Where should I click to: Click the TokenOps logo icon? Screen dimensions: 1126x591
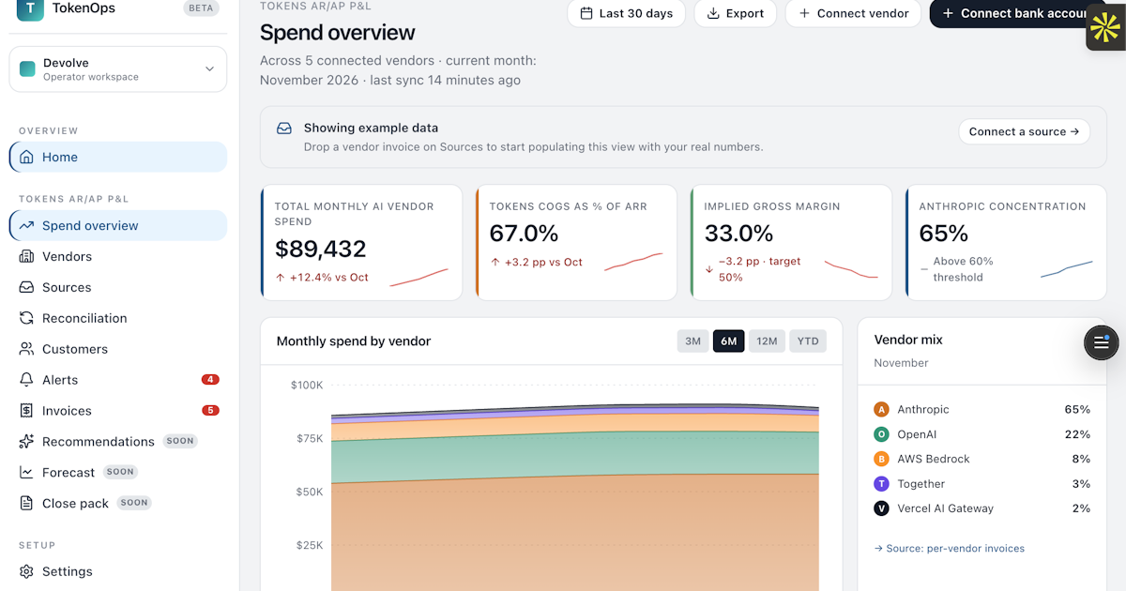click(30, 9)
